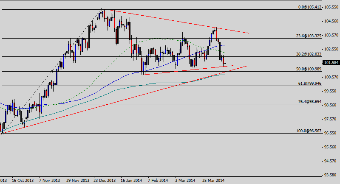Screen dimensions: 340x184
Task: Click the 93.580 price axis value
Action: pyautogui.click(x=331, y=175)
